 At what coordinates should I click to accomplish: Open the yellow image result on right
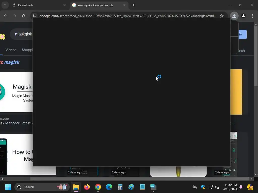[x=236, y=92]
